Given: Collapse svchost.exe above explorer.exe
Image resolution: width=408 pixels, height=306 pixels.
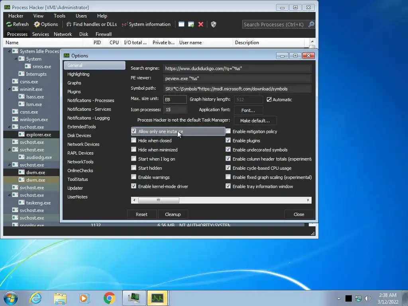Looking at the screenshot, I should pyautogui.click(x=10, y=127).
